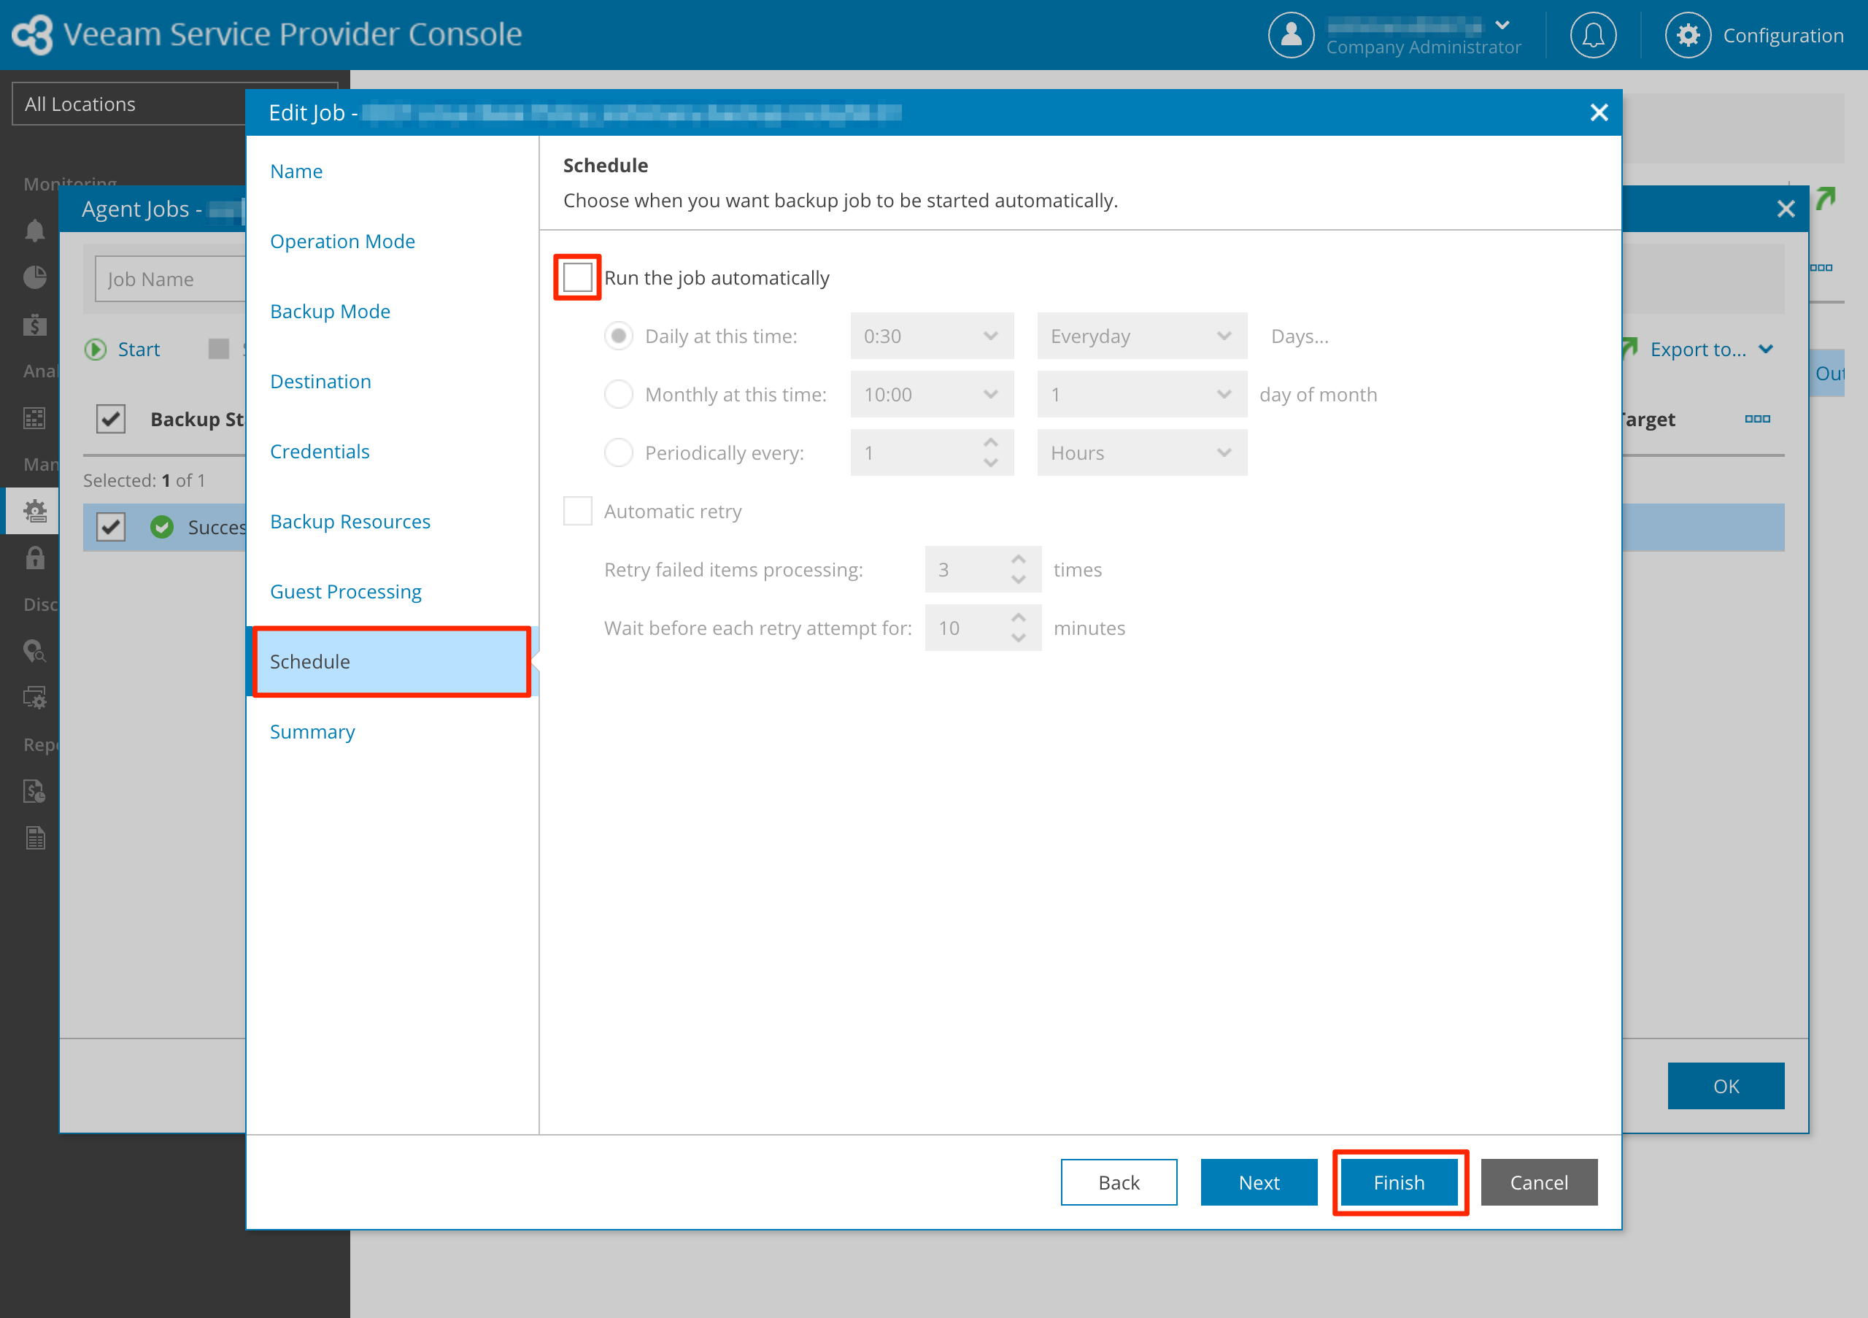The height and width of the screenshot is (1318, 1868).
Task: Enable Run the job automatically
Action: [578, 277]
